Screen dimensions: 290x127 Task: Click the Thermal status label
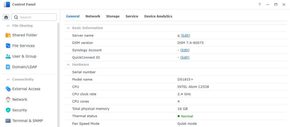point(84,116)
